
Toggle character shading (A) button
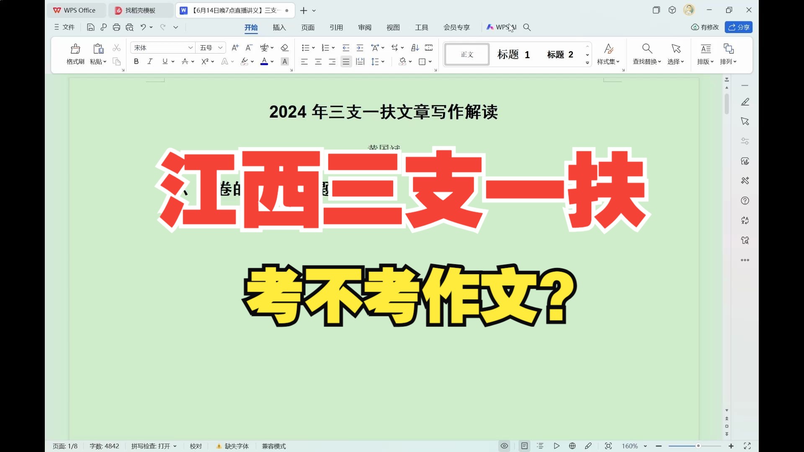coord(285,62)
